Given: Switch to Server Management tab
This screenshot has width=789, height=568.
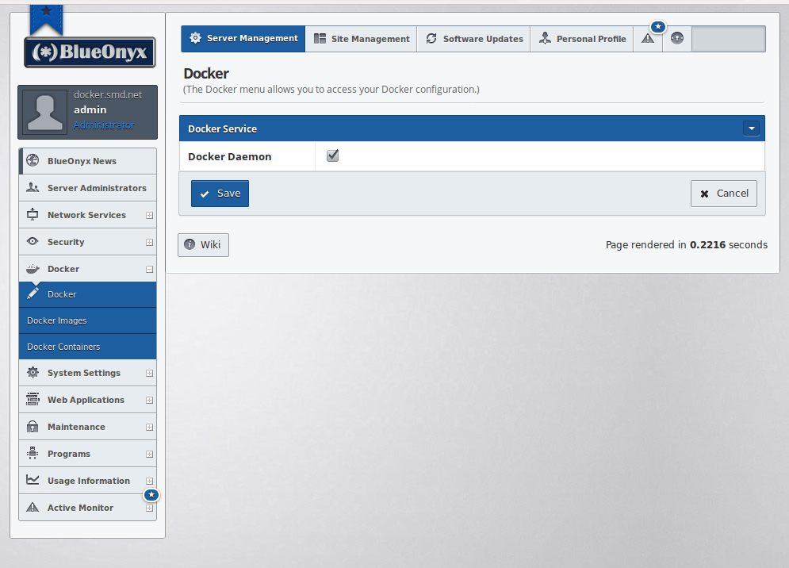Looking at the screenshot, I should point(243,39).
